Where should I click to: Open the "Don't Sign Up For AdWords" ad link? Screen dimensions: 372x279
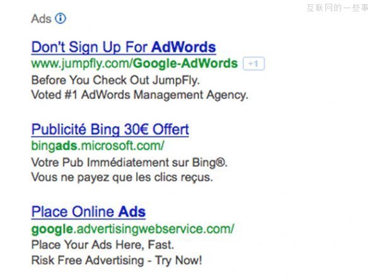click(124, 47)
